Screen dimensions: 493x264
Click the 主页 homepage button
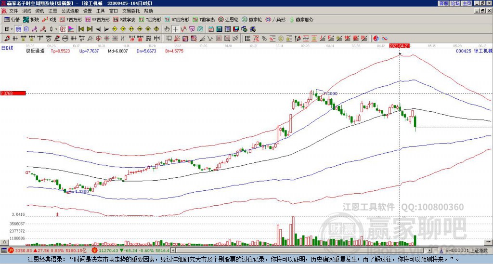click(467, 3)
